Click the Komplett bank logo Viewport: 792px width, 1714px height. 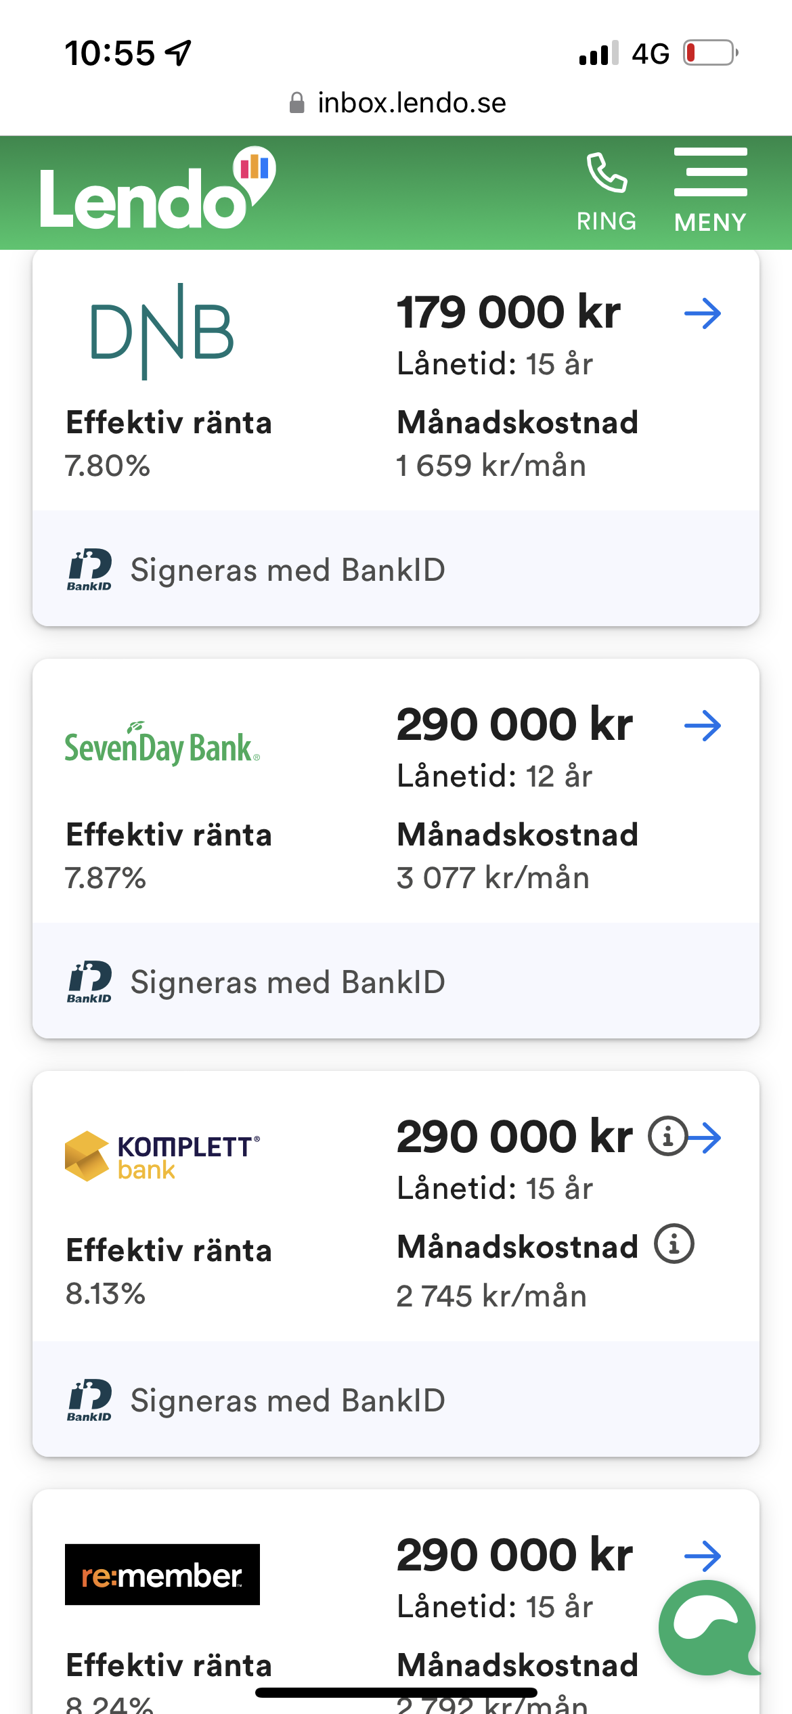click(162, 1156)
